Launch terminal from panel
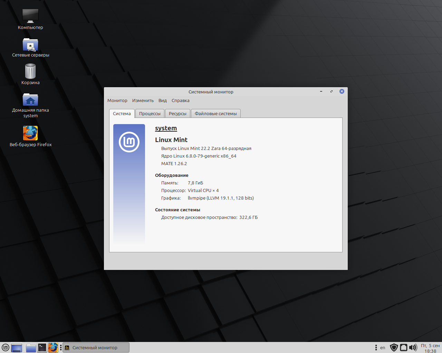The width and height of the screenshot is (442, 353). tap(42, 347)
